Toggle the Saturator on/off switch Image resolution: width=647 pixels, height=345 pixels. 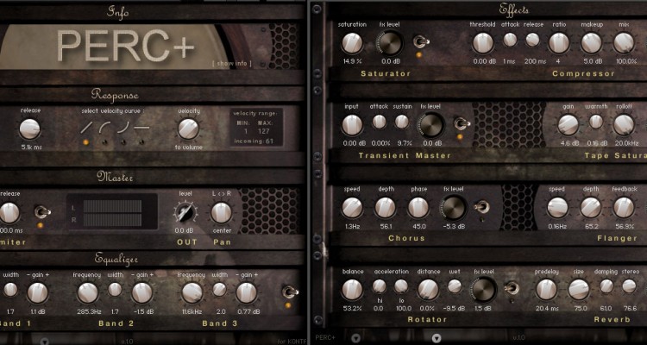pyautogui.click(x=421, y=42)
